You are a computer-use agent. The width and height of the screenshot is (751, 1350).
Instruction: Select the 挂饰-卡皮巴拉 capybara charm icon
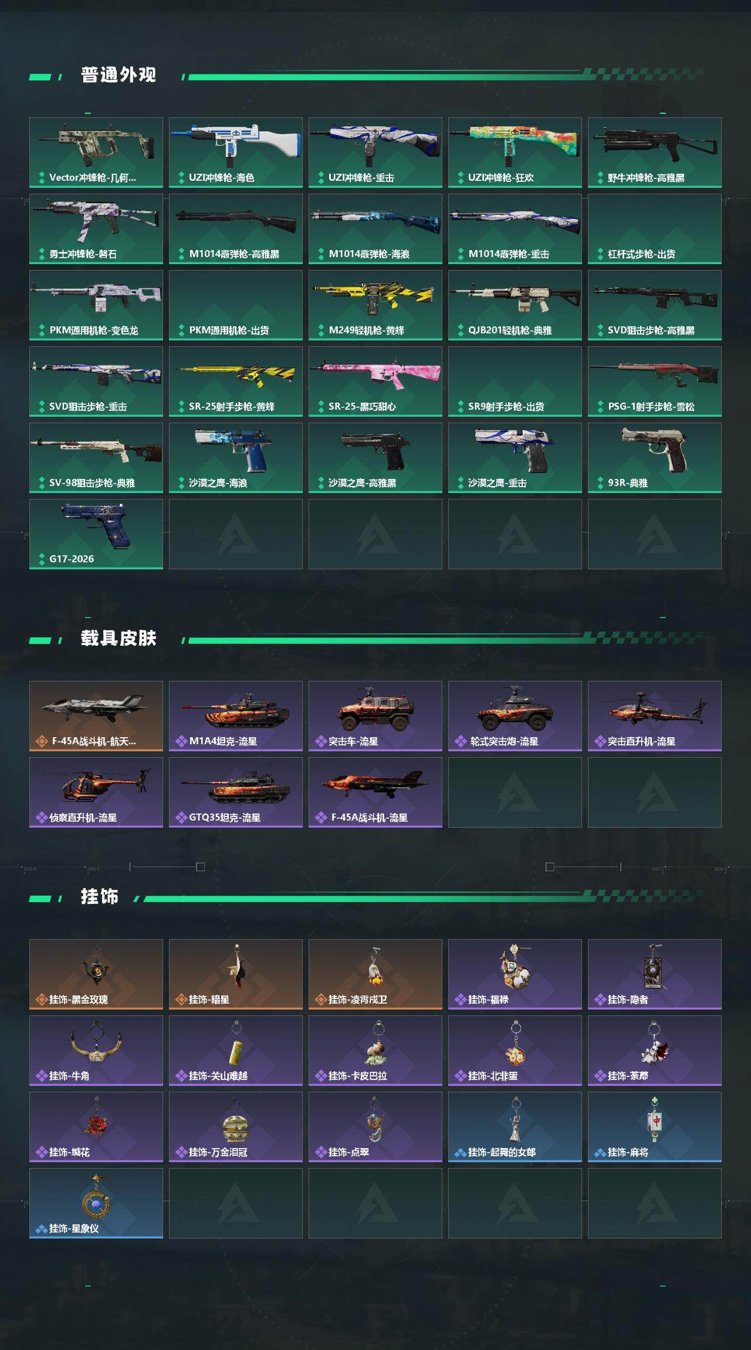pyautogui.click(x=375, y=1051)
